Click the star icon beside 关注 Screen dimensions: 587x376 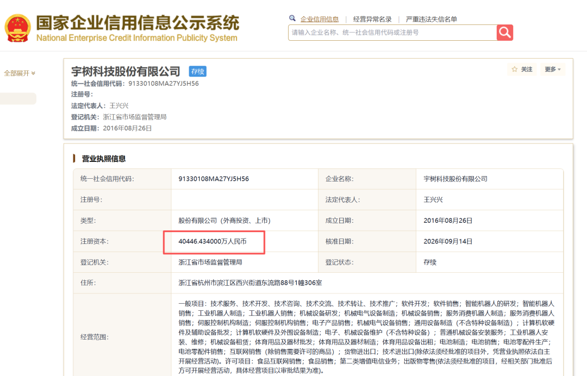pos(514,69)
